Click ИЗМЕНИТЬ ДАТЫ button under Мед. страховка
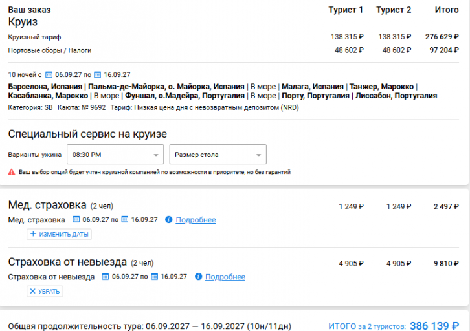 click(59, 234)
